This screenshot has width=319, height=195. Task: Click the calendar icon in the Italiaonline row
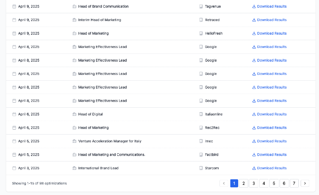[14, 114]
